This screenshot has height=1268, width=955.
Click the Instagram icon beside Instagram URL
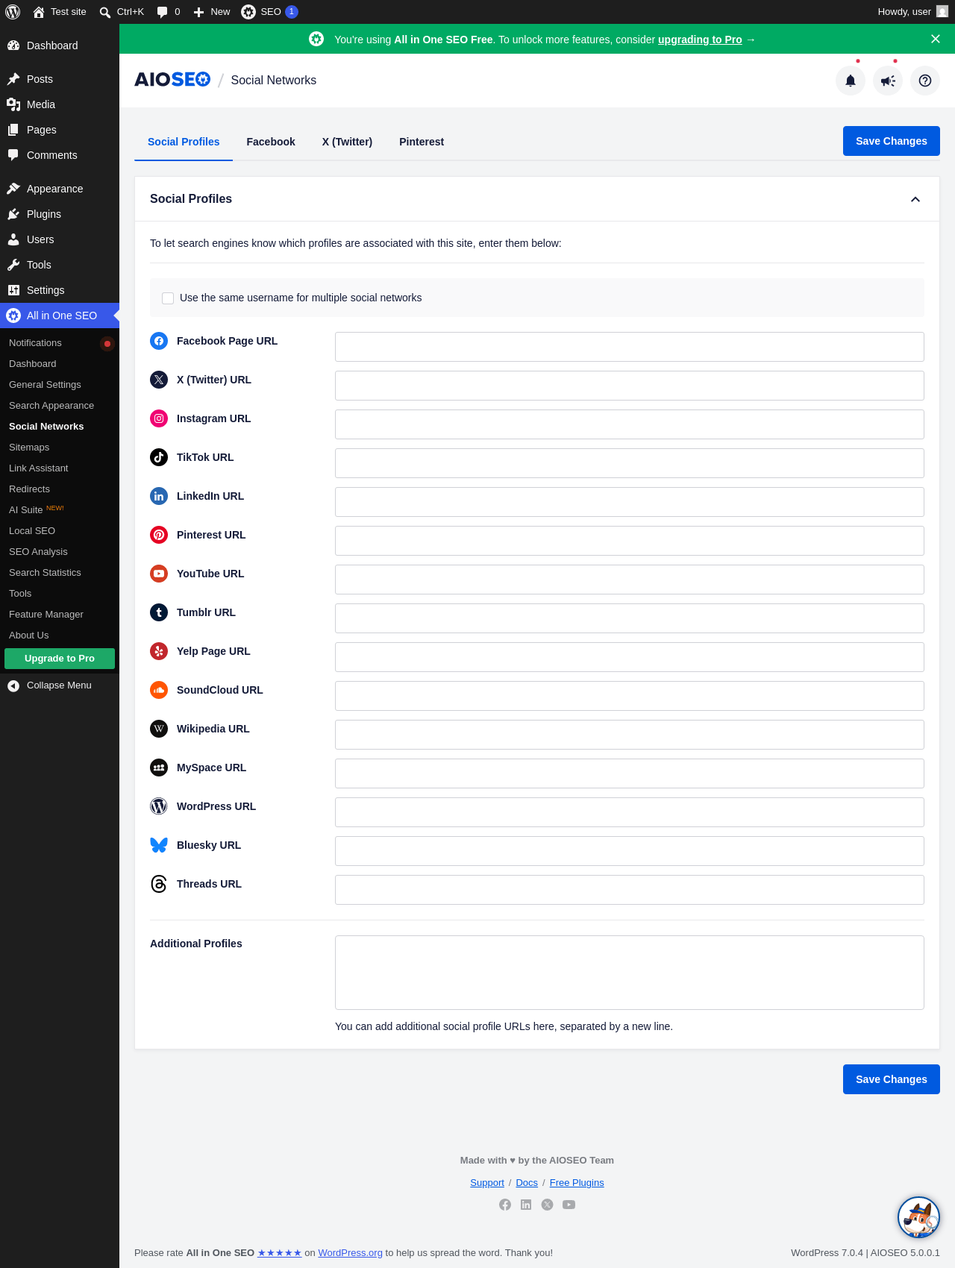click(x=159, y=418)
